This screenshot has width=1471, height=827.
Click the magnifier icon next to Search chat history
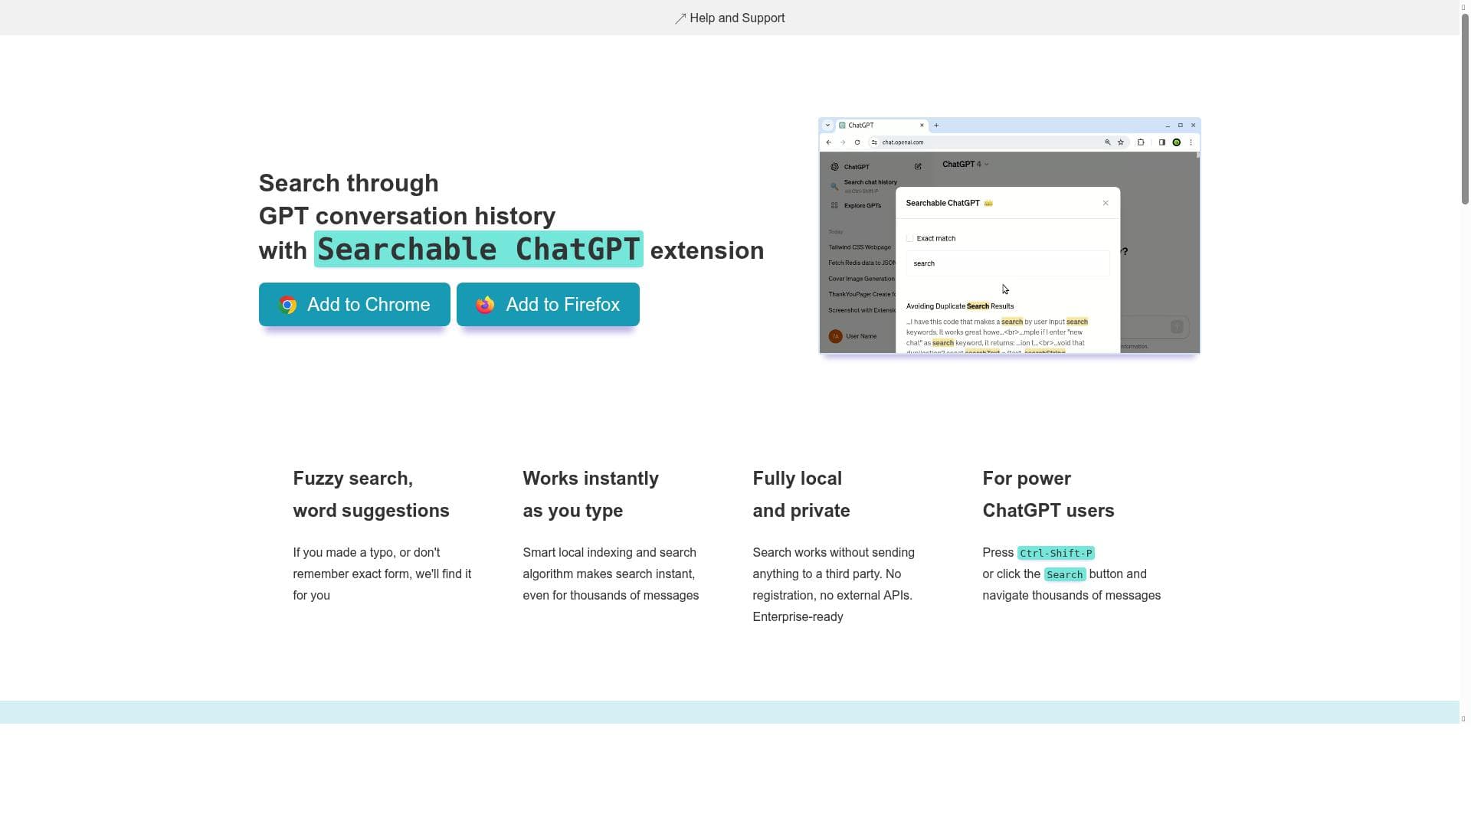point(834,187)
